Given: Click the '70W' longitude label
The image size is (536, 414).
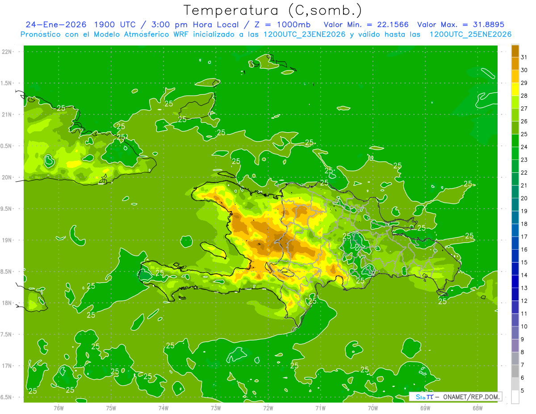Looking at the screenshot, I should (x=373, y=408).
